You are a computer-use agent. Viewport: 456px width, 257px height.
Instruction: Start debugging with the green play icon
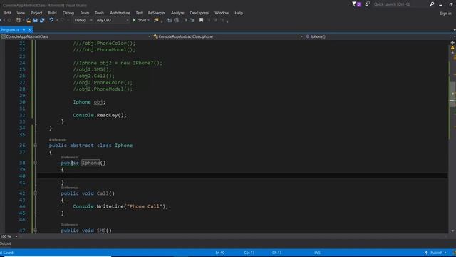(135, 20)
